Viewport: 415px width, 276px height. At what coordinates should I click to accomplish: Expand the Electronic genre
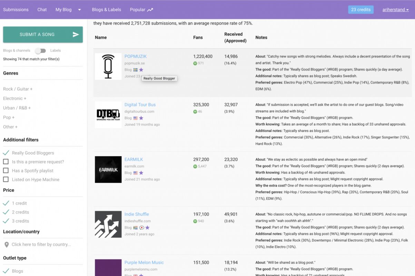click(x=14, y=98)
